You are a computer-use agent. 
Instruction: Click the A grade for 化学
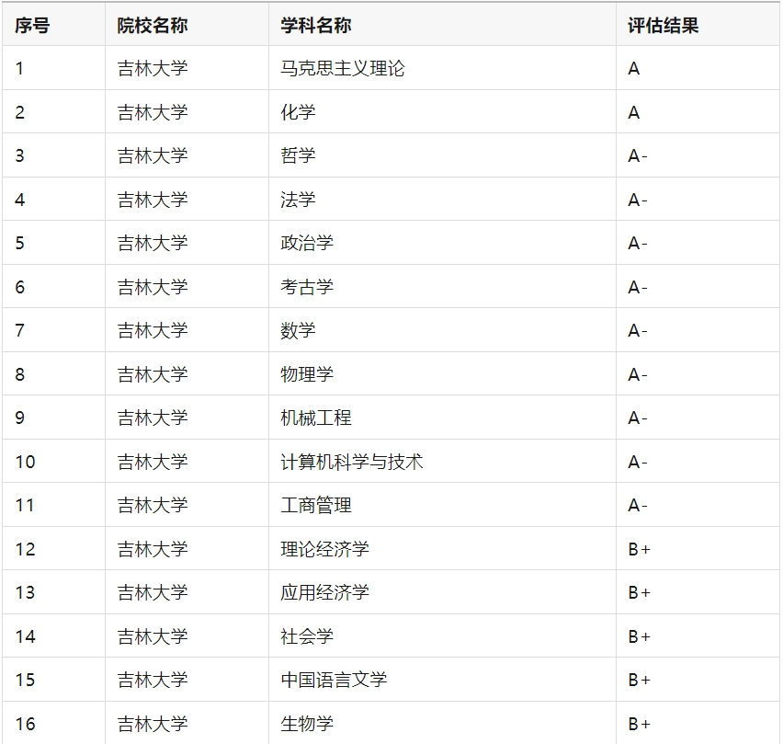(634, 112)
